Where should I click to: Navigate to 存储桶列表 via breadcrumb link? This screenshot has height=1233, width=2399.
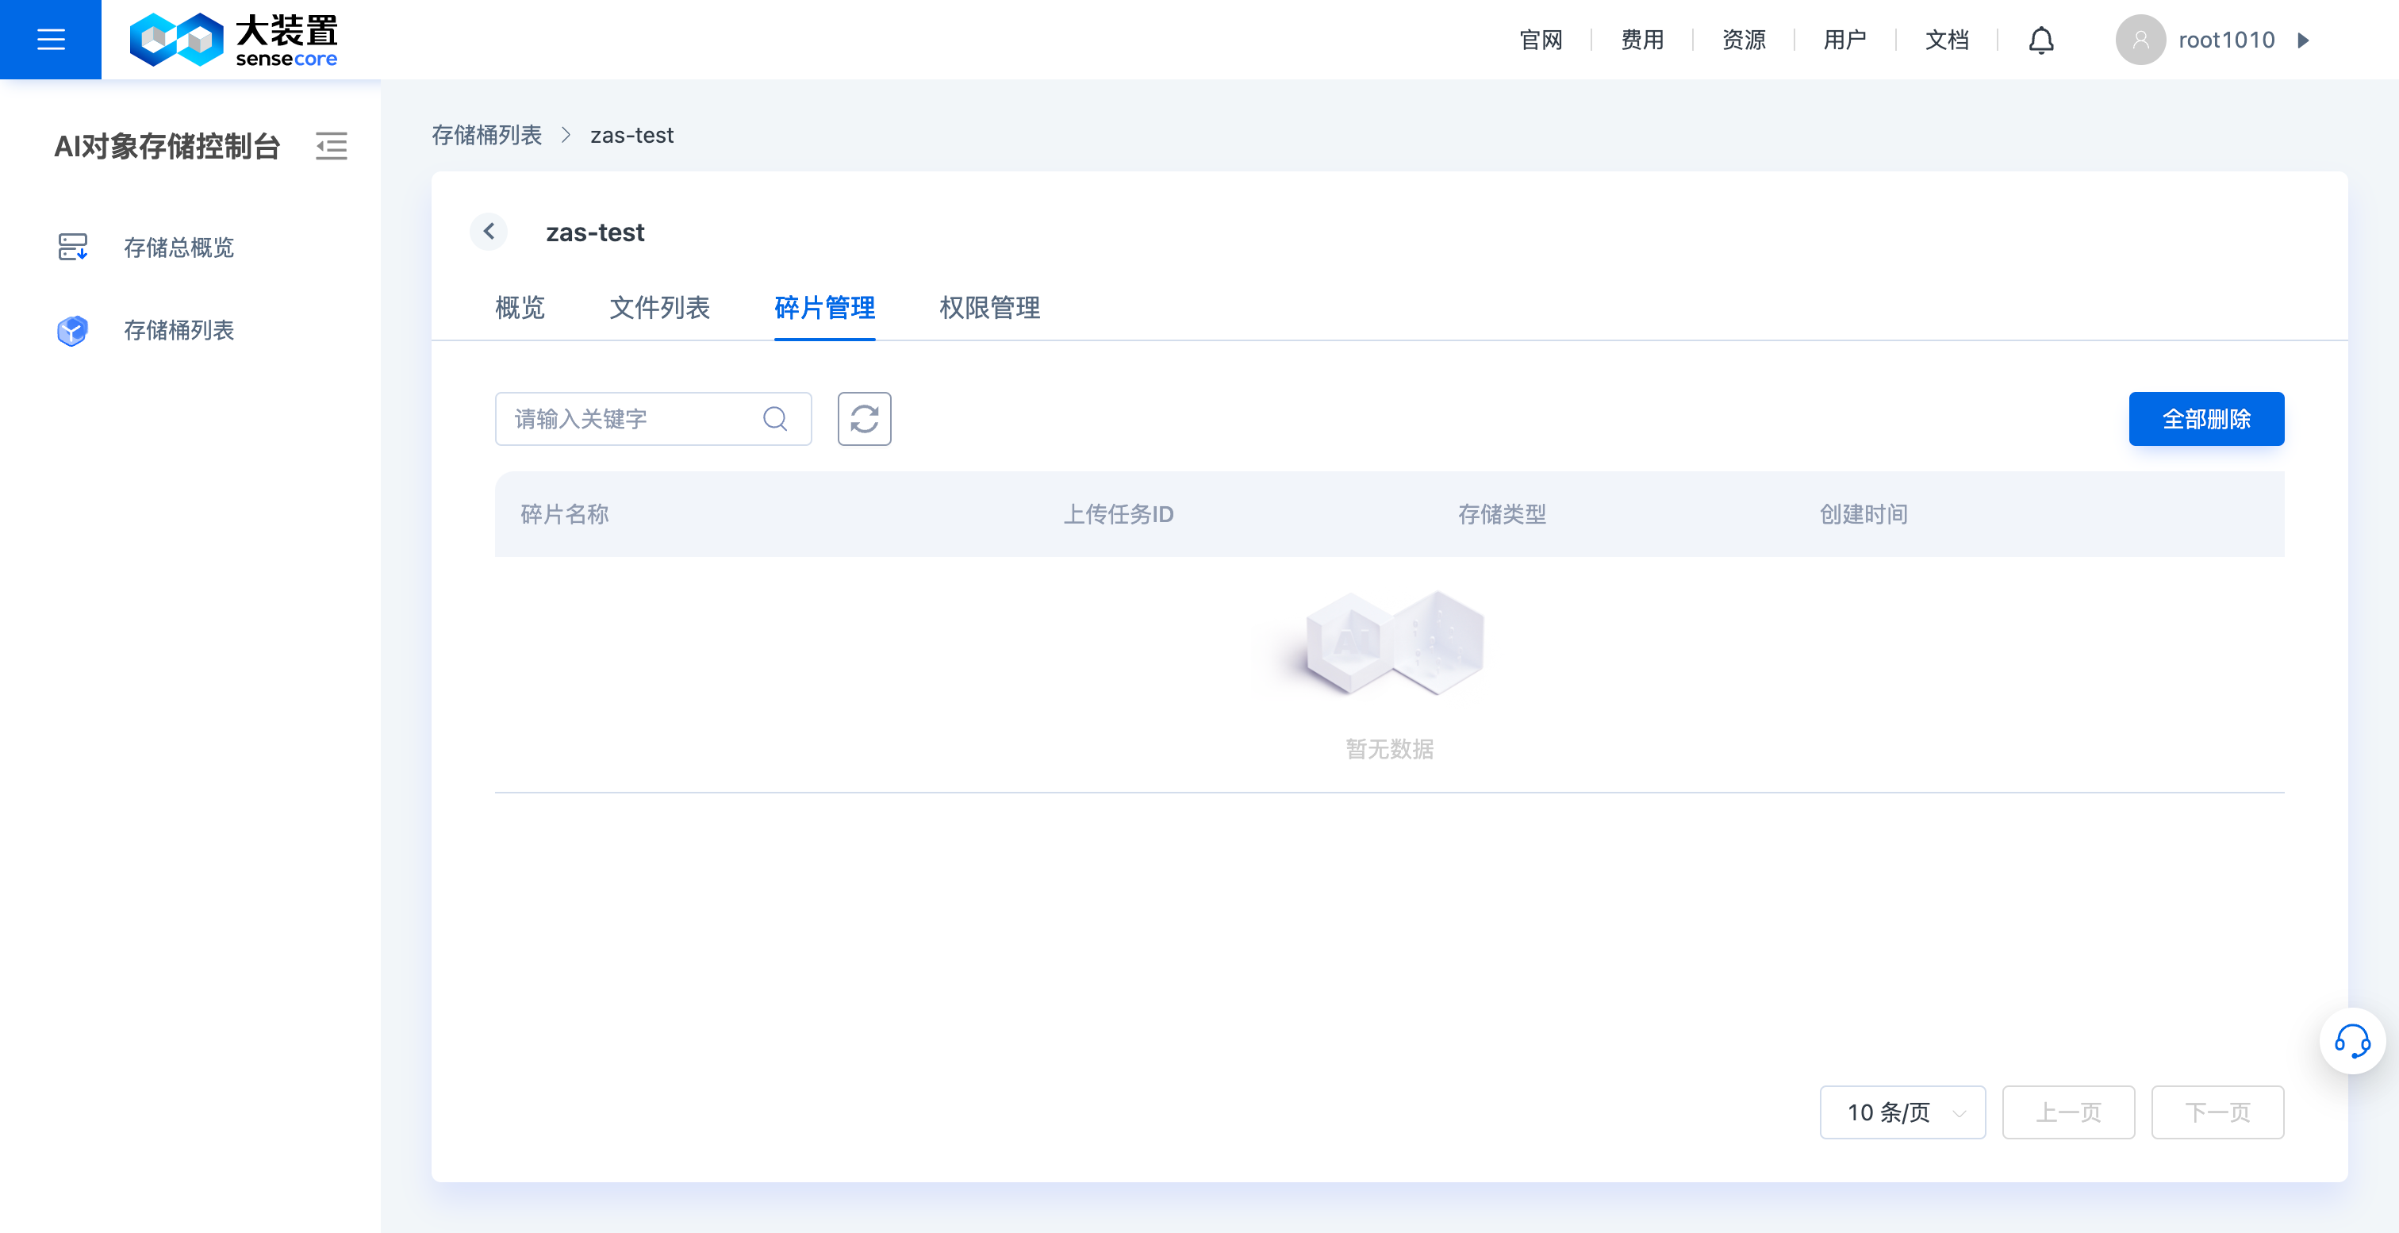pos(486,135)
